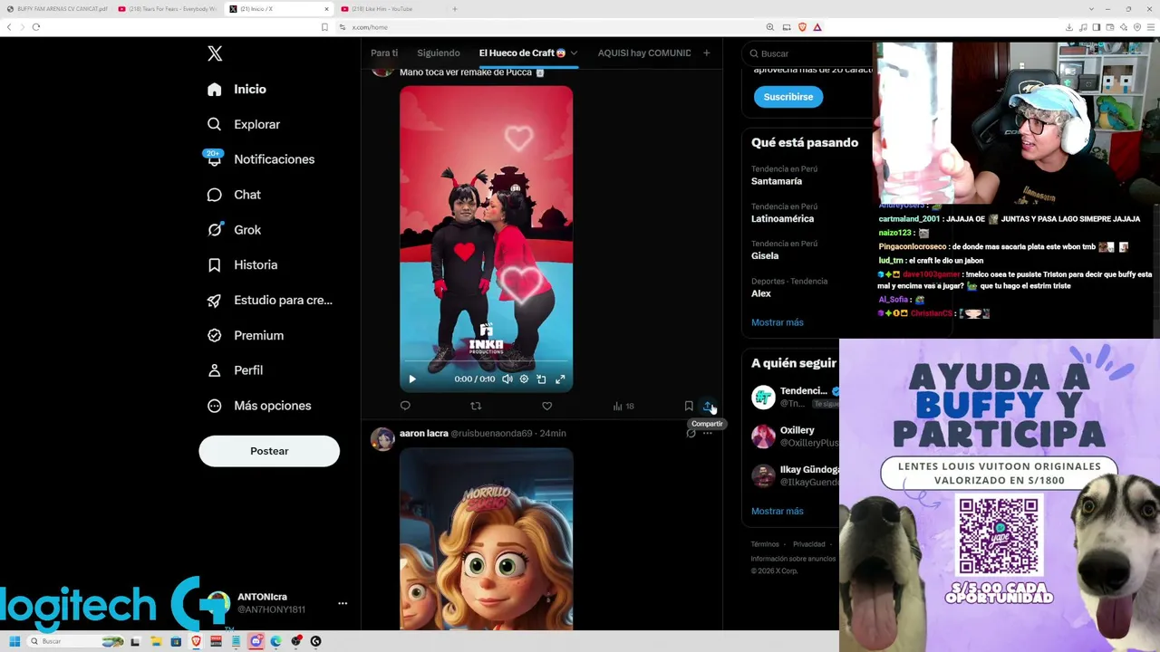Open the Privacidad footer link
This screenshot has width=1160, height=652.
click(809, 544)
